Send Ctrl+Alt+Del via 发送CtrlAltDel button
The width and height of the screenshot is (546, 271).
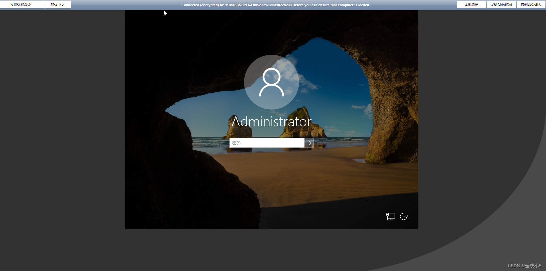[501, 5]
